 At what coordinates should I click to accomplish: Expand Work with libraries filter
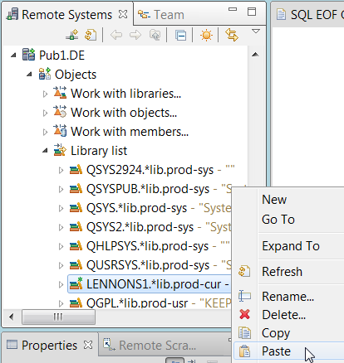coord(45,94)
